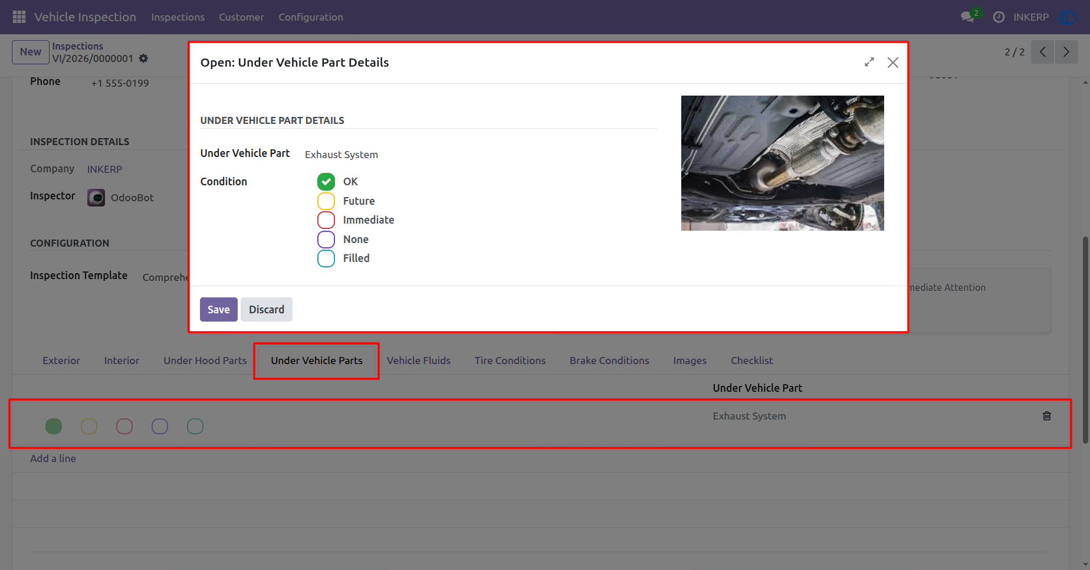Delete the Exhaust System row

pos(1047,416)
